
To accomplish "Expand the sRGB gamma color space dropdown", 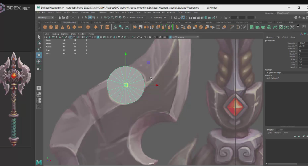I will [x=184, y=37].
